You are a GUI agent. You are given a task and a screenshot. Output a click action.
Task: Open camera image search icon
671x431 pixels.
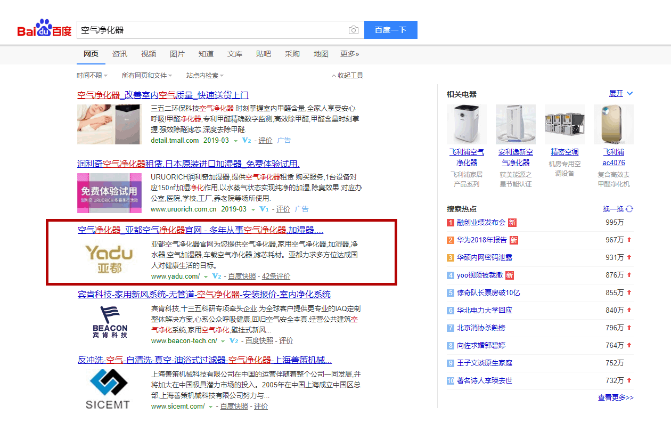pos(354,30)
